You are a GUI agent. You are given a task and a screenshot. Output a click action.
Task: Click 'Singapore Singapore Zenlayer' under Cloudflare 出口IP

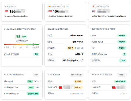click(60, 16)
